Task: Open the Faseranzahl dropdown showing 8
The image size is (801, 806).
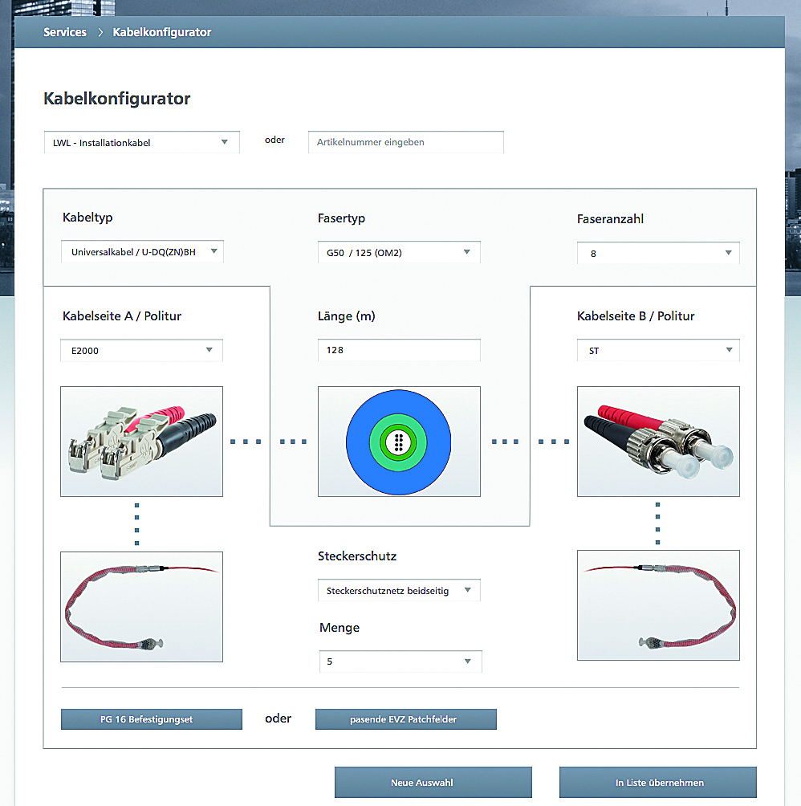Action: tap(658, 253)
